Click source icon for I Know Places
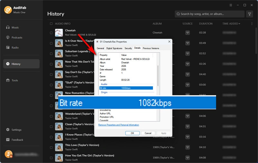Screen dimensions: 258x163 pos(187,137)
